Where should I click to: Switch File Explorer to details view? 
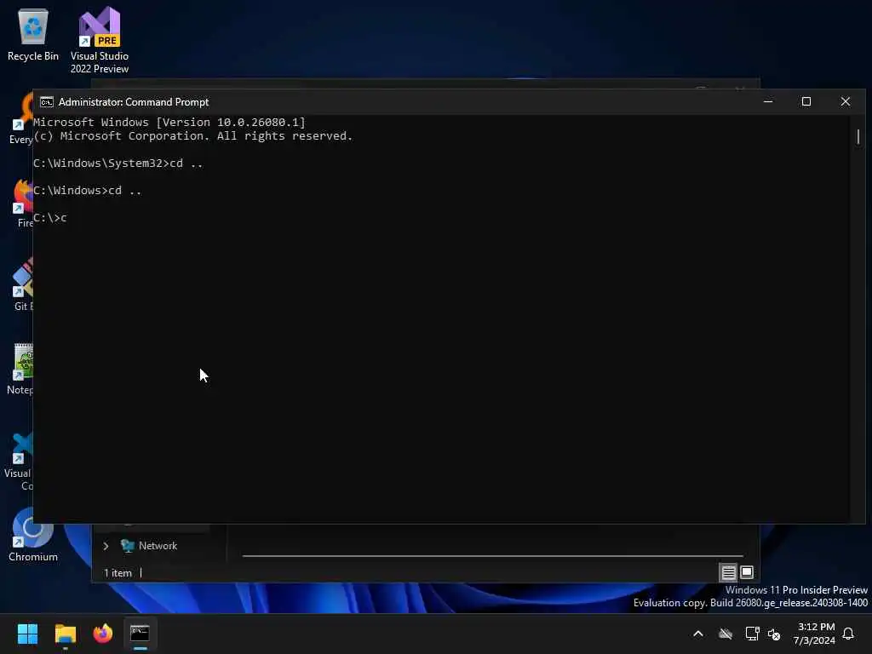click(729, 572)
